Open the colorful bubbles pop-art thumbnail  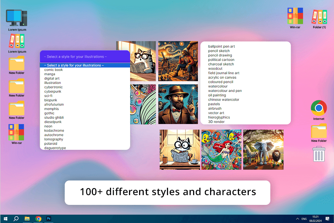143,104
